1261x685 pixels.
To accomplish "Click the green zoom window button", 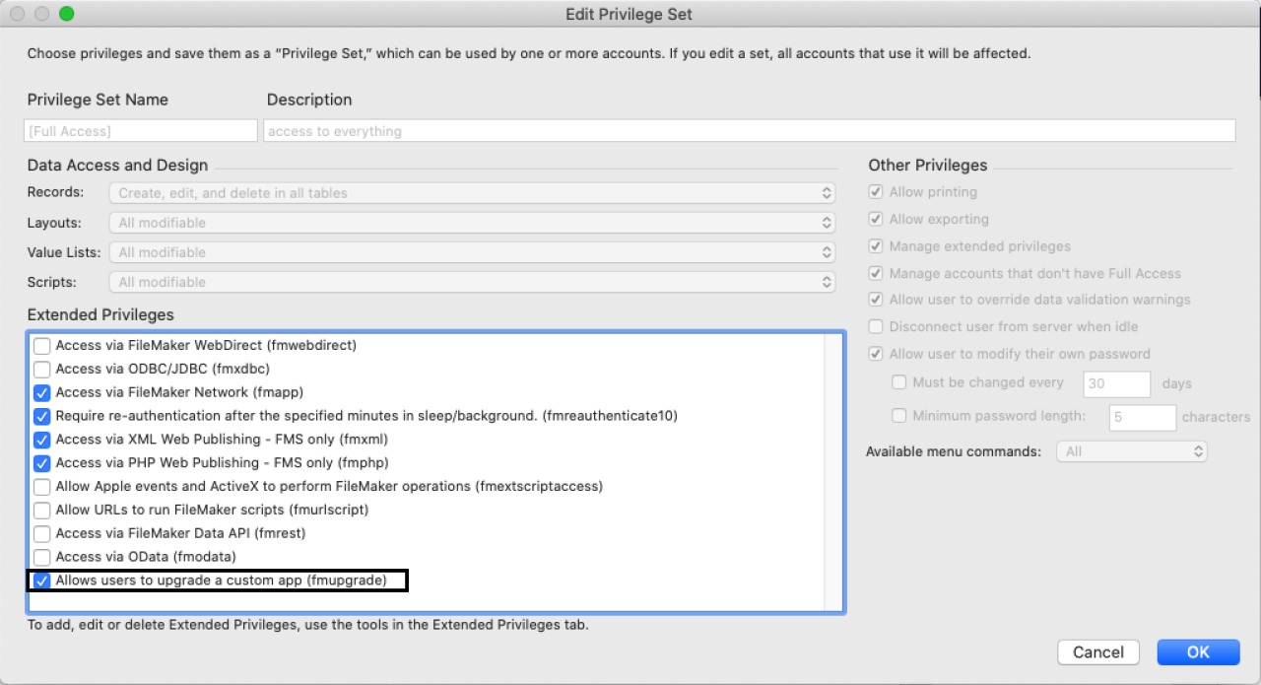I will (66, 14).
